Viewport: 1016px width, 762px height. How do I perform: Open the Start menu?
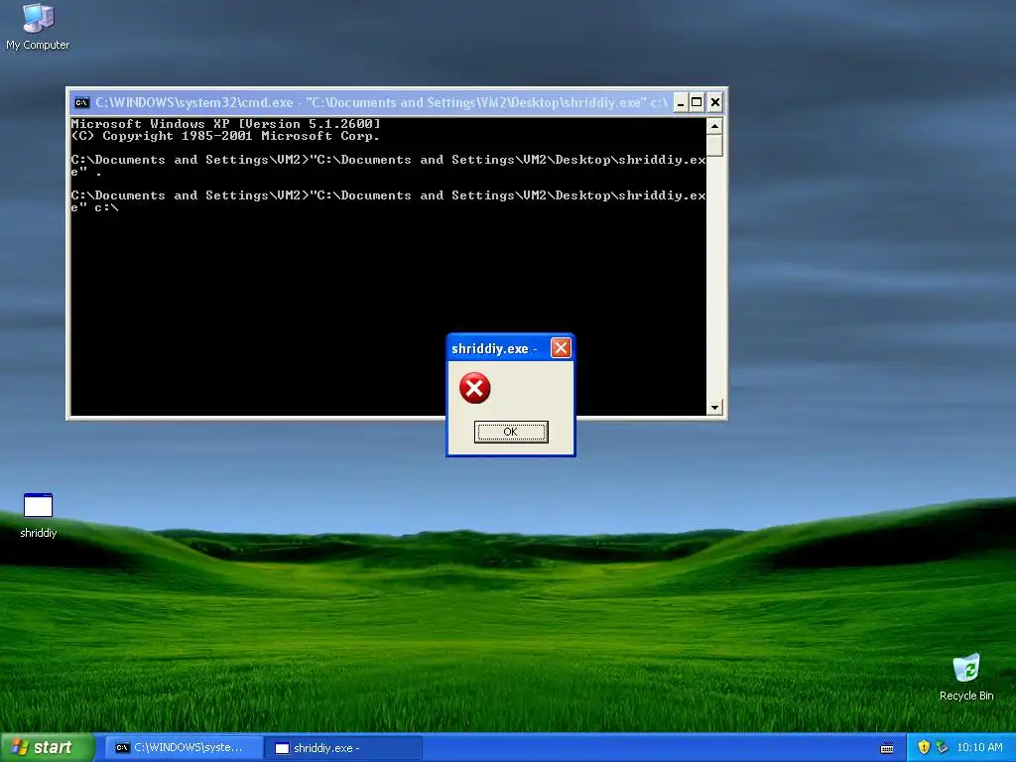point(47,748)
